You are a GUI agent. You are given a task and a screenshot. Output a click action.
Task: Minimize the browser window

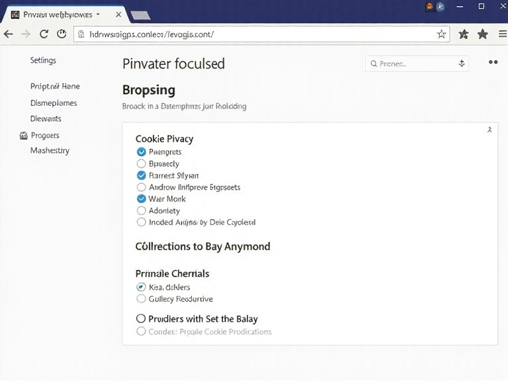coord(460,7)
